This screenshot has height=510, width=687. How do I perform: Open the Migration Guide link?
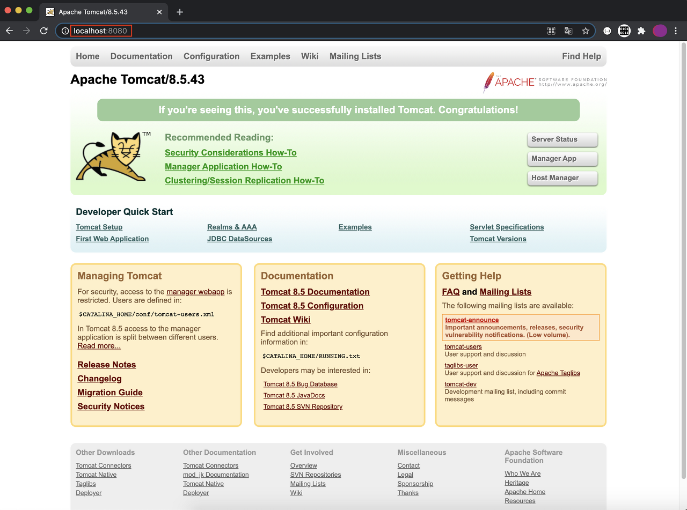point(110,393)
